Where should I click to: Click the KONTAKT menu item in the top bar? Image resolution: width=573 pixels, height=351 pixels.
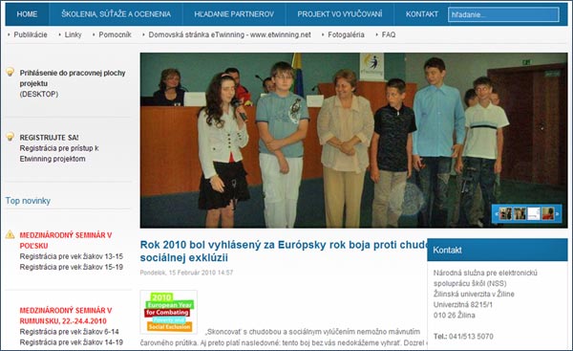coord(422,14)
